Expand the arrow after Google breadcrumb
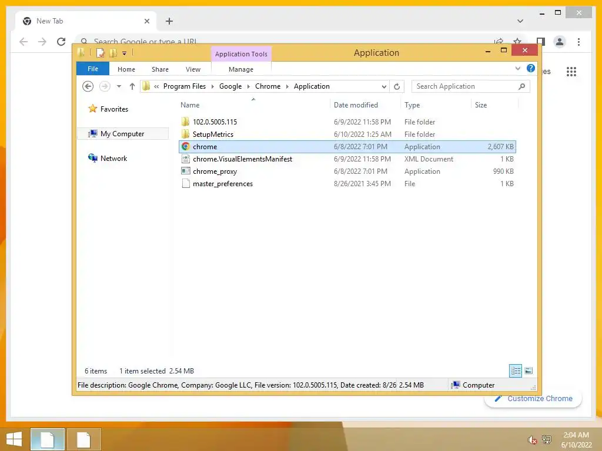602x451 pixels. tap(249, 87)
